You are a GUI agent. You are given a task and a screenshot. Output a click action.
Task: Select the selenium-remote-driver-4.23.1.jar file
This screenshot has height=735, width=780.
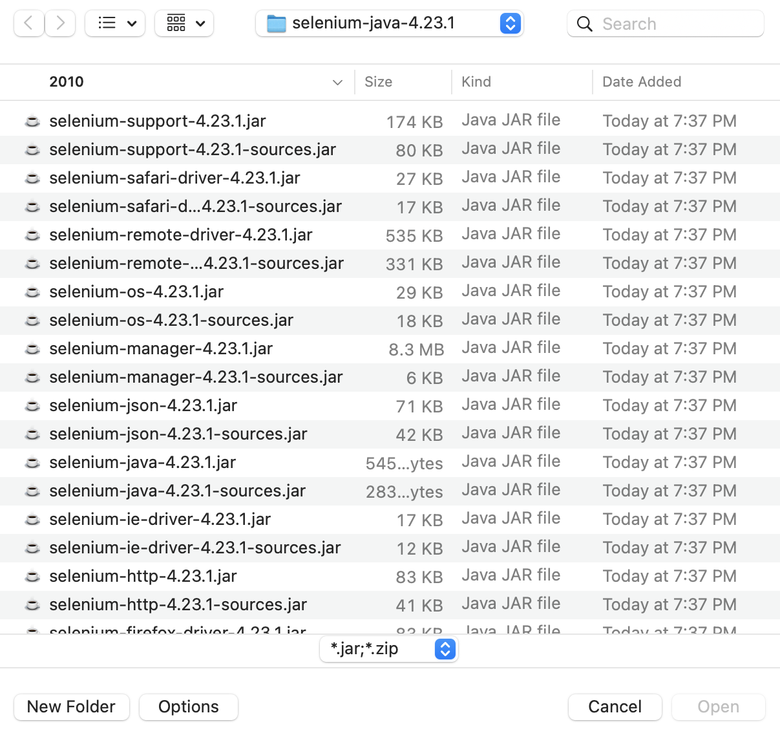click(180, 235)
